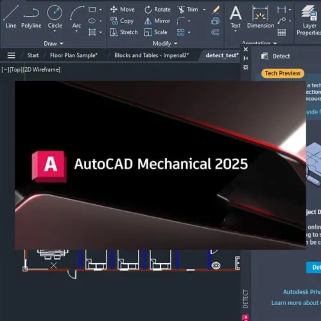The height and width of the screenshot is (321, 321).
Task: Open the Detect palette properties gear
Action: pyautogui.click(x=246, y=67)
